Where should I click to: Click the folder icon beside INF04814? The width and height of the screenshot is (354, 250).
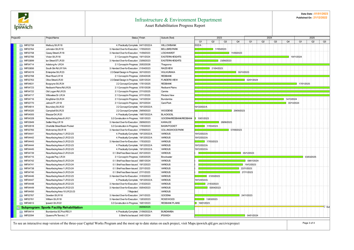click(x=21, y=107)
